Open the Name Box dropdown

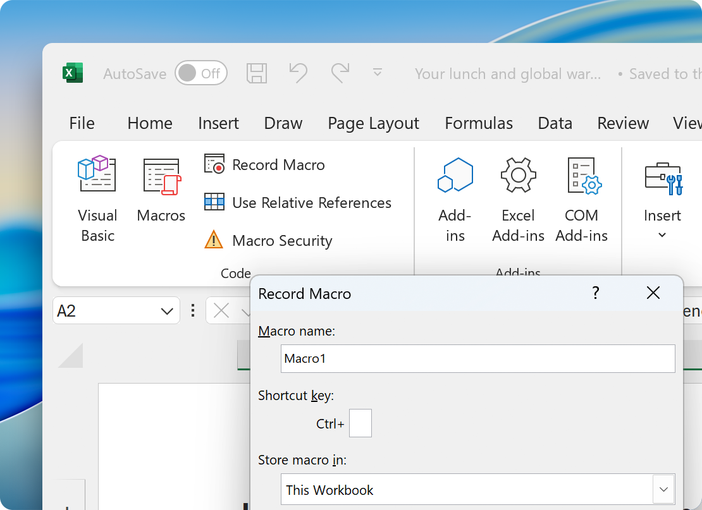[x=167, y=310]
